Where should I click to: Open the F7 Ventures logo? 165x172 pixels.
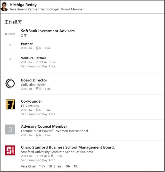10,104
